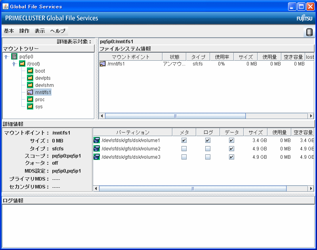Click the volume3 partition disk icon
This screenshot has height=250, width=317.
(x=97, y=157)
